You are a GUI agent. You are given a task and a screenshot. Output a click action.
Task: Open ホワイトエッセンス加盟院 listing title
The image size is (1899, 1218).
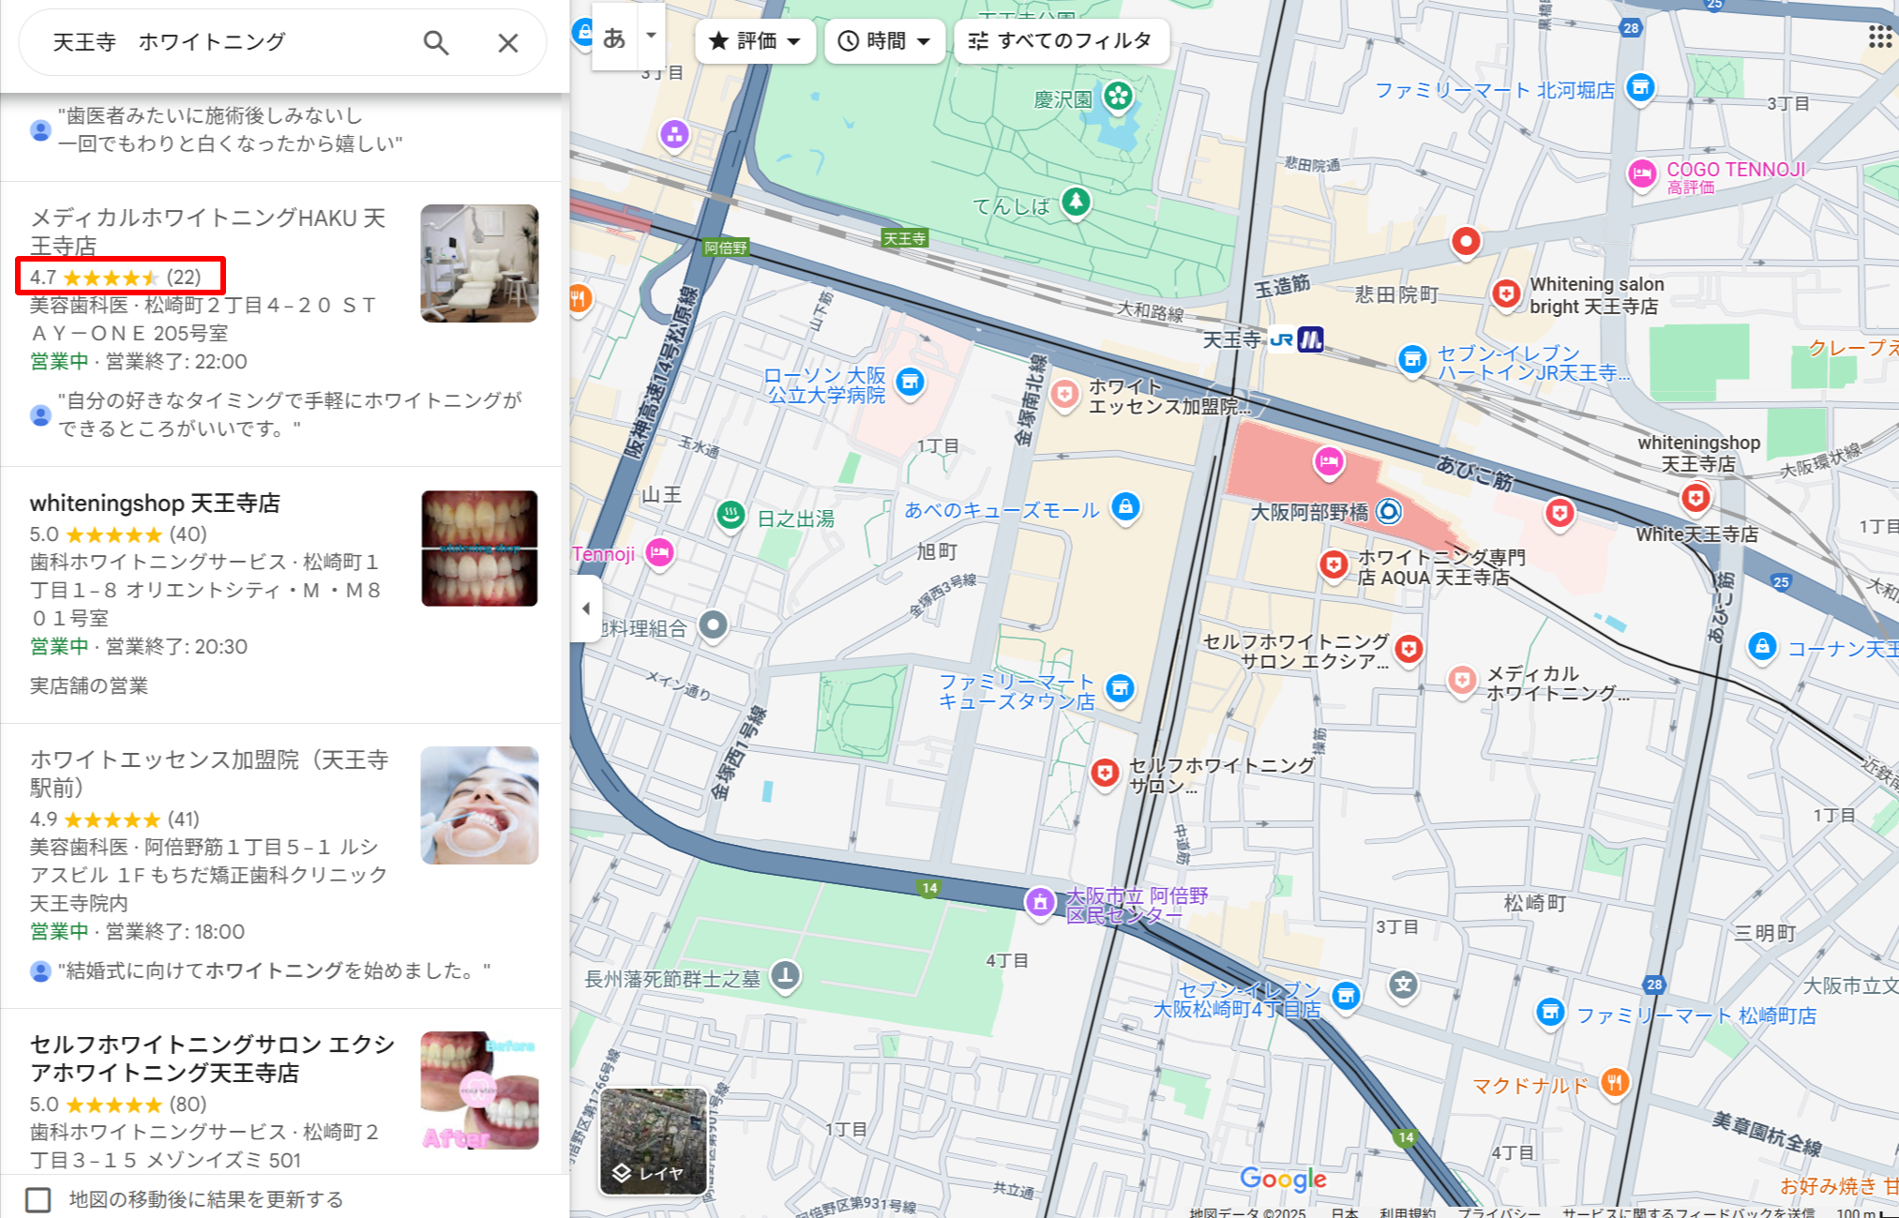(209, 774)
